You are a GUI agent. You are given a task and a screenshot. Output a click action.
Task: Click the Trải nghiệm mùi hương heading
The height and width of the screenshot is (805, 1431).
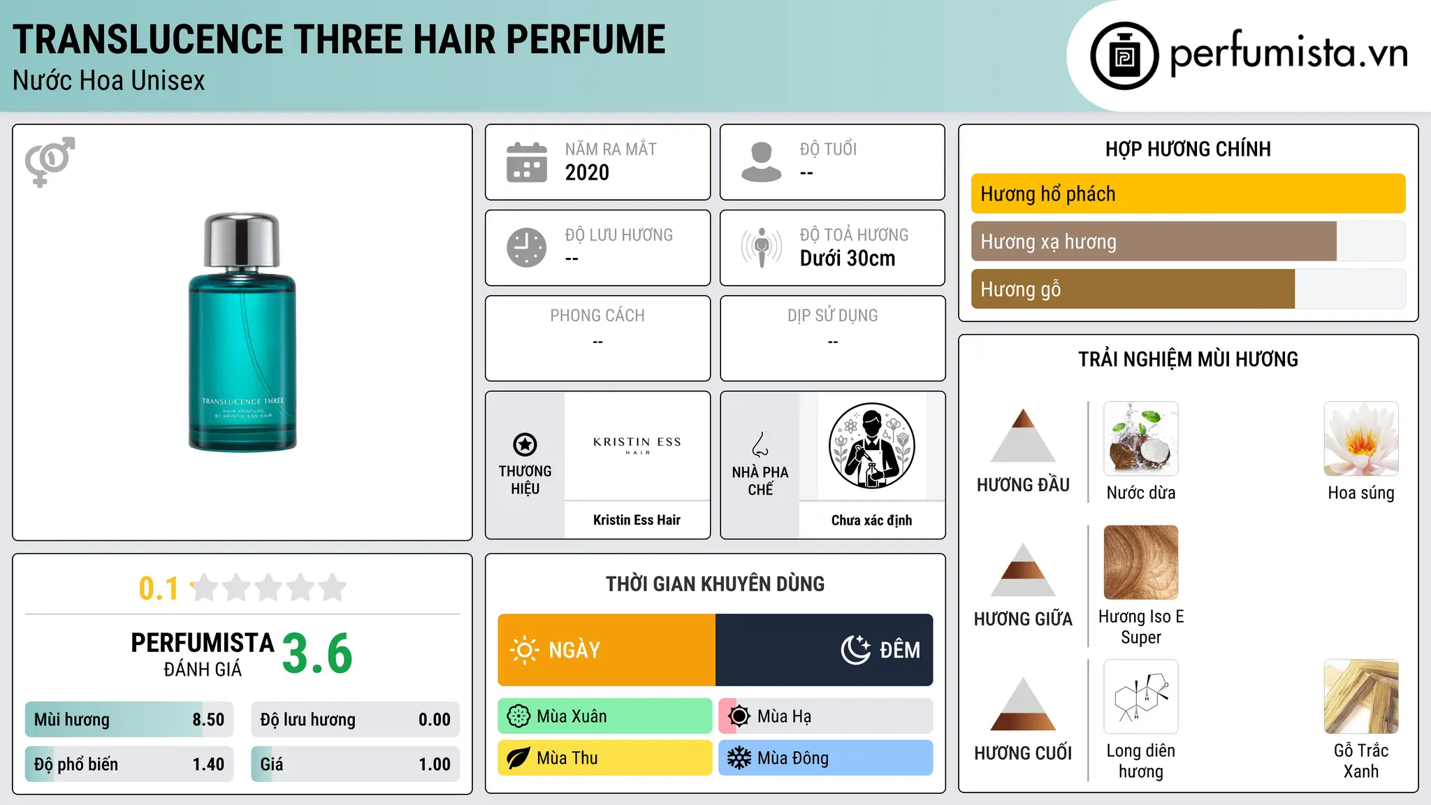tap(1188, 359)
